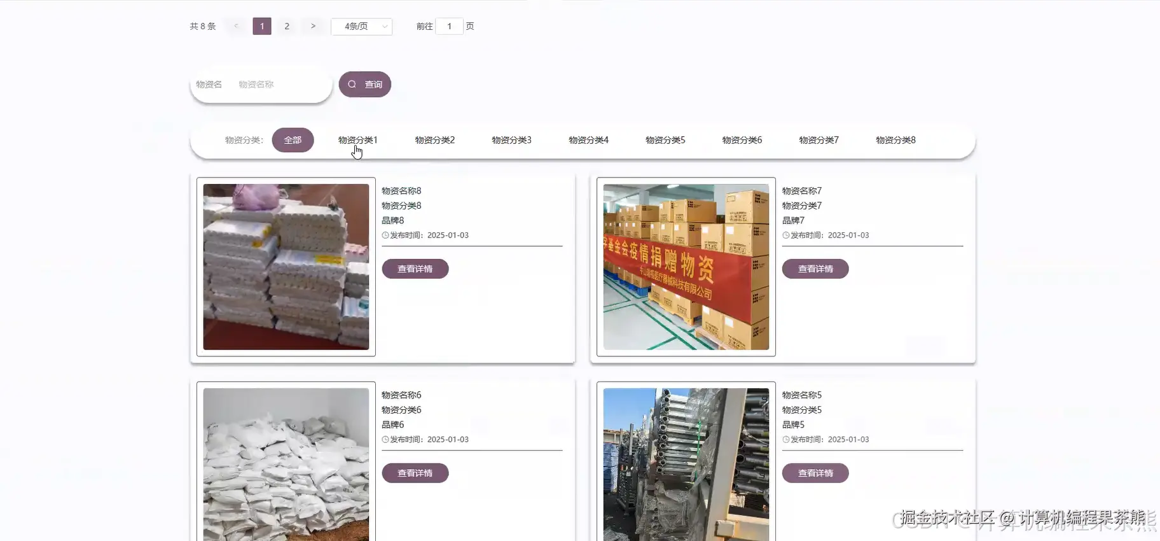Focus the 前往 page number input
This screenshot has width=1160, height=541.
(449, 26)
